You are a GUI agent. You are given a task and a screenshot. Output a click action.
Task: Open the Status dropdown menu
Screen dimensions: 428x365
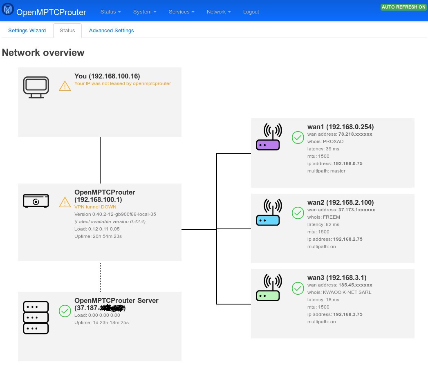(110, 12)
